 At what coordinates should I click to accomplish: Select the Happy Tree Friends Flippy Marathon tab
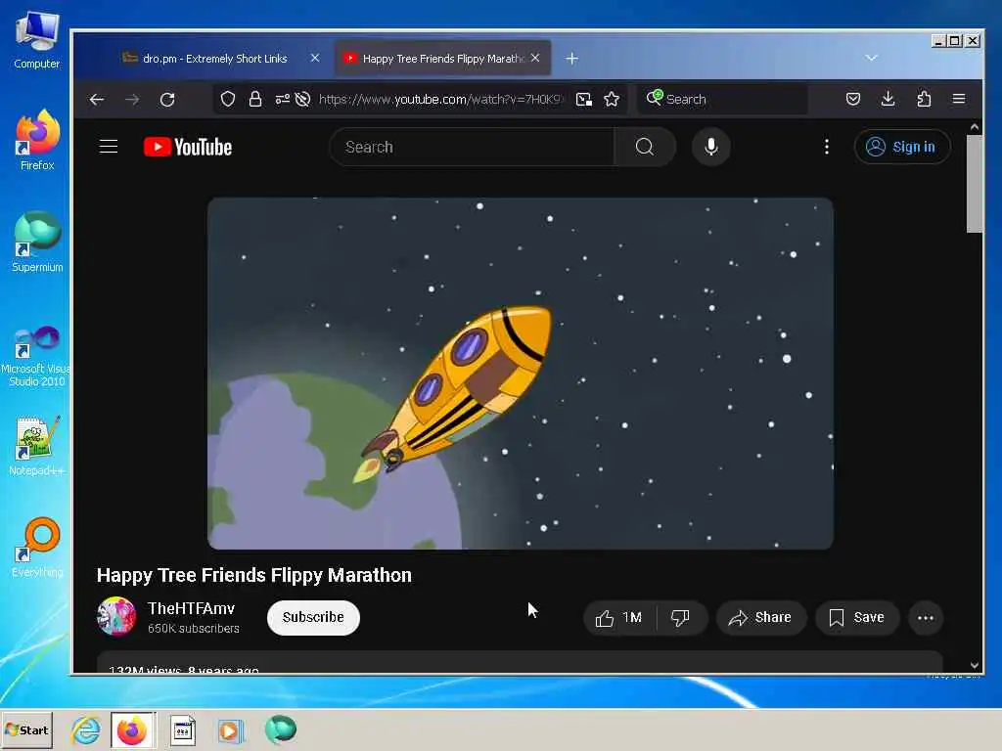[x=441, y=58]
